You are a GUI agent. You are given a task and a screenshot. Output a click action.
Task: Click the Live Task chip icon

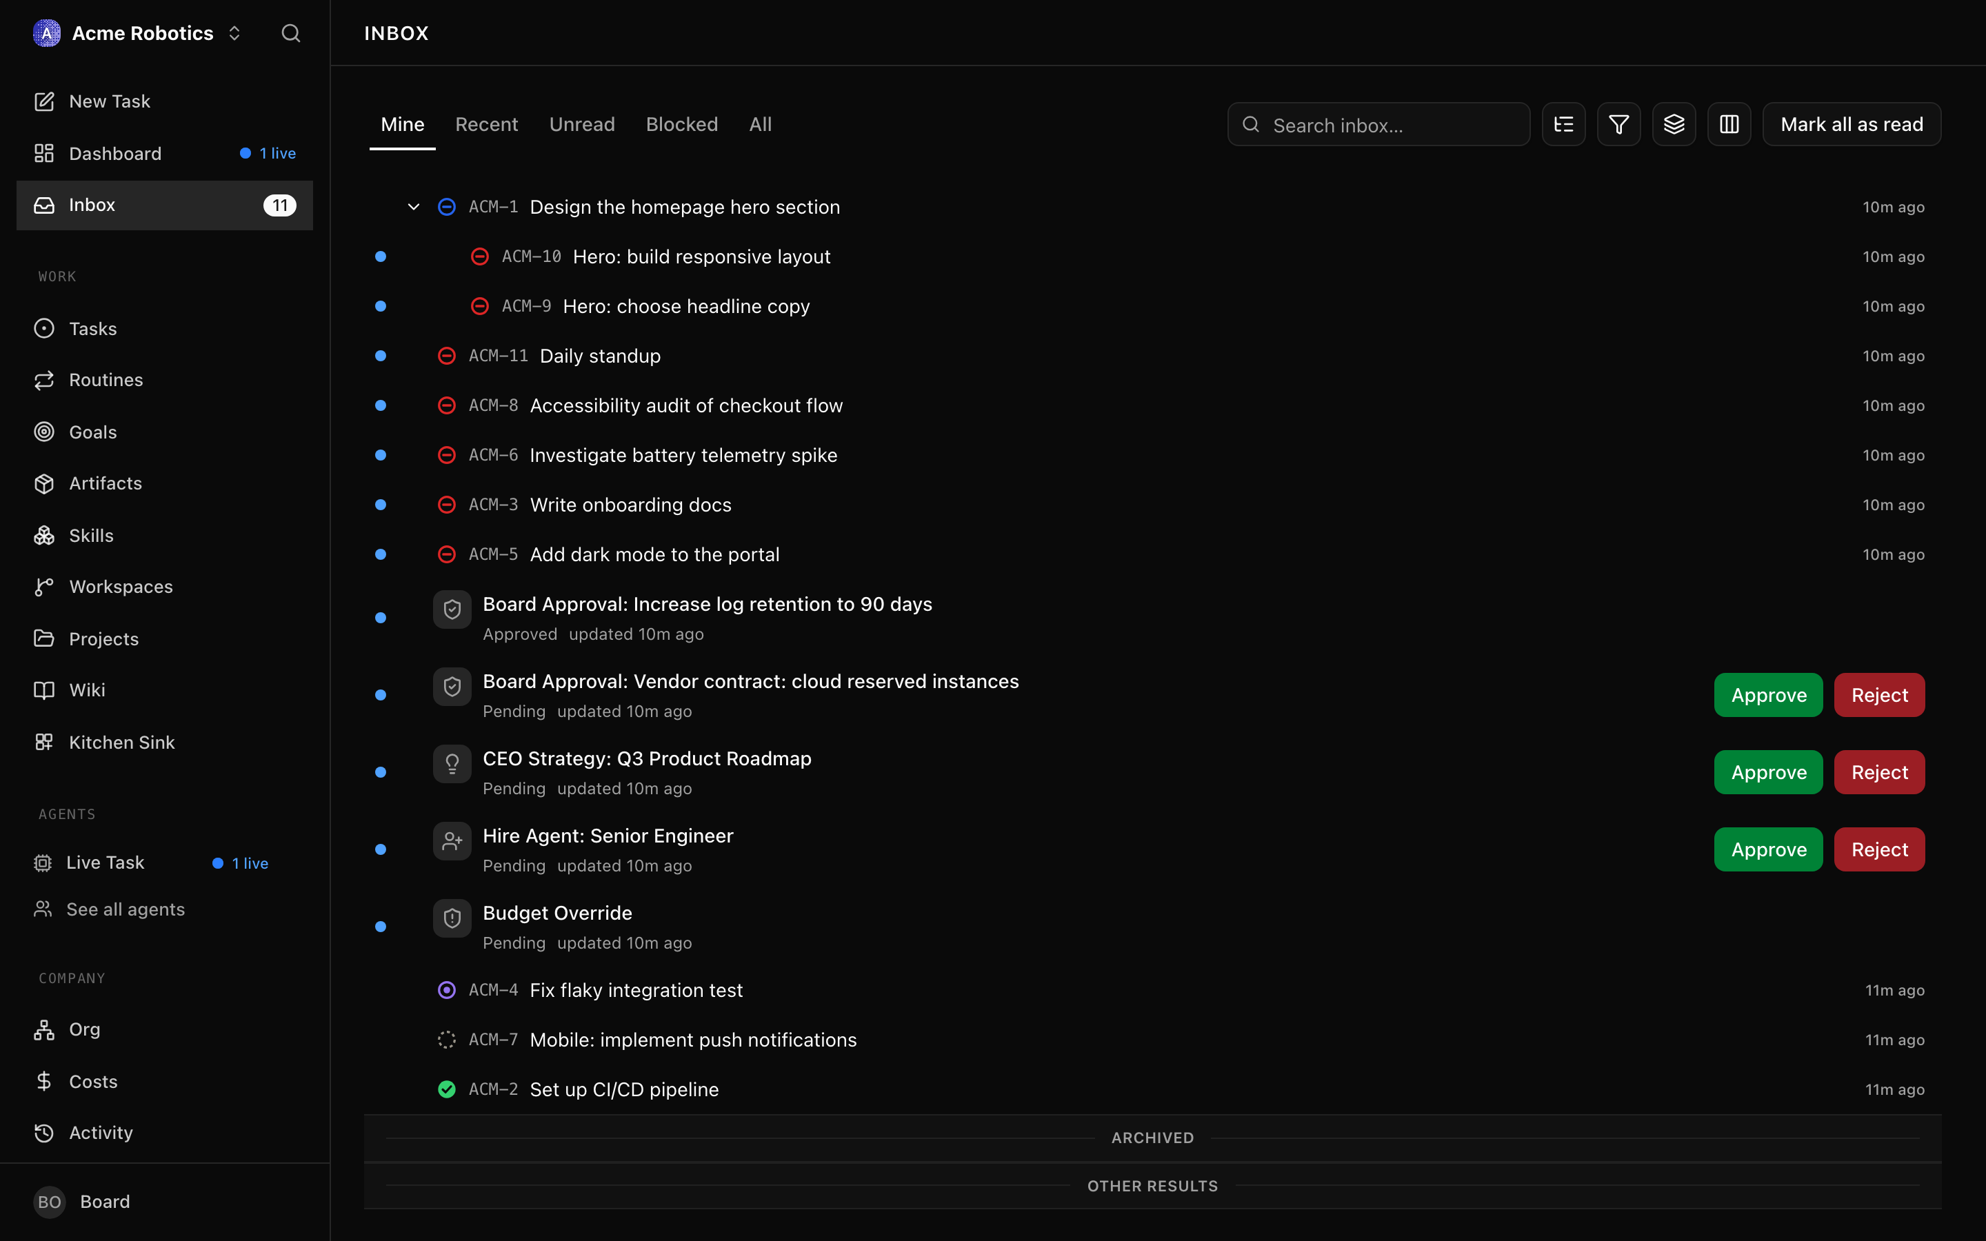(43, 862)
